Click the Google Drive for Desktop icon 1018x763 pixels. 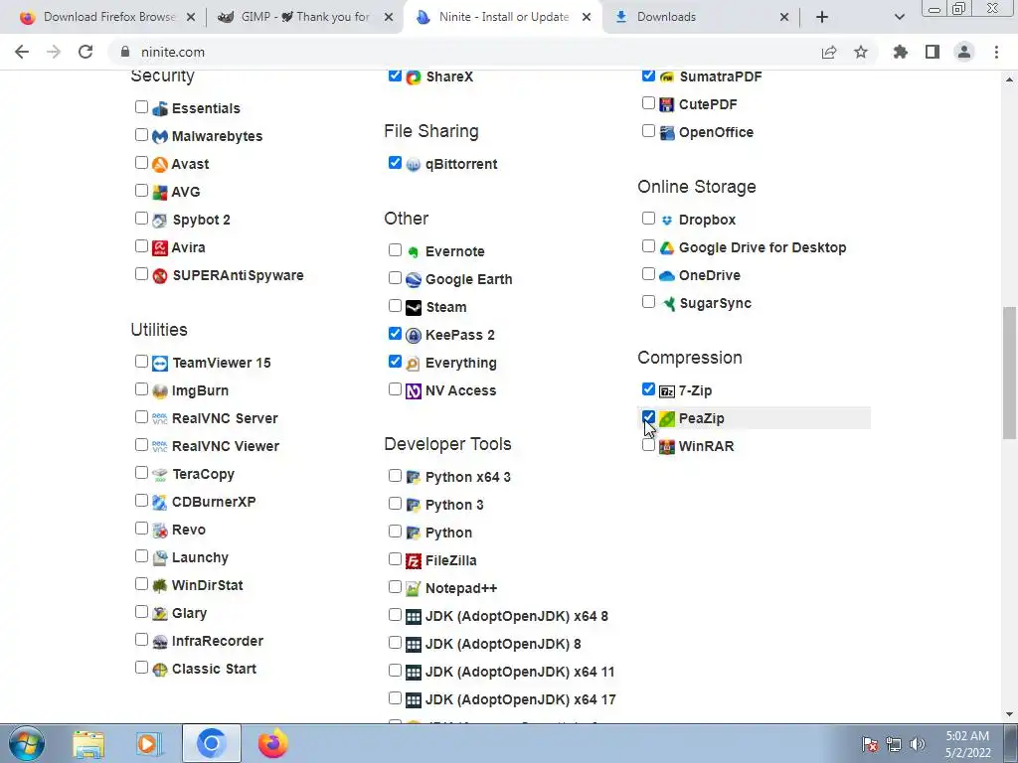[x=667, y=247]
